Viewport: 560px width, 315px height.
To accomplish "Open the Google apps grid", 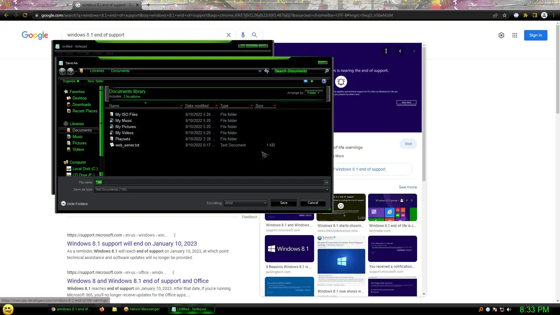I will pos(514,35).
